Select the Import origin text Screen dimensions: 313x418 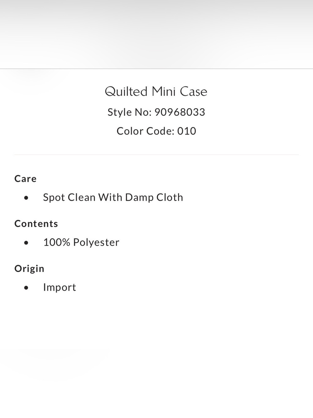coord(59,287)
